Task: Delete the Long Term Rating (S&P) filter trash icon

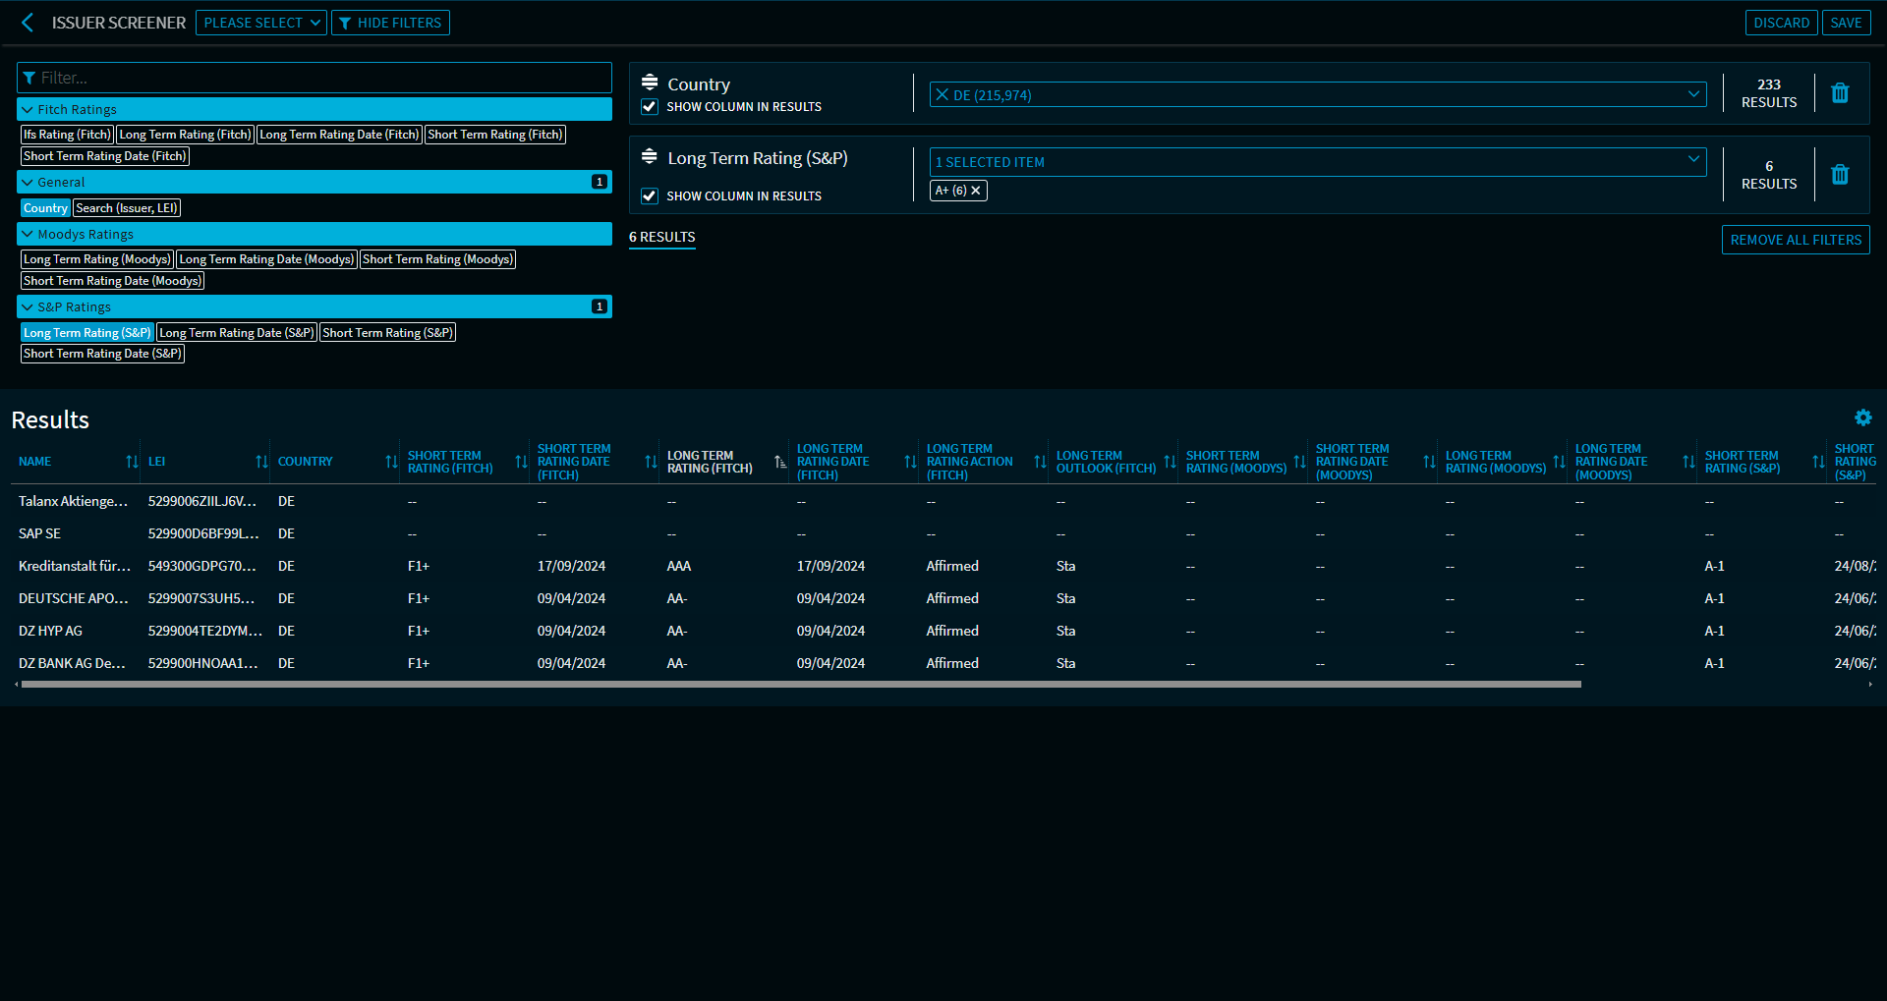Action: [1840, 174]
